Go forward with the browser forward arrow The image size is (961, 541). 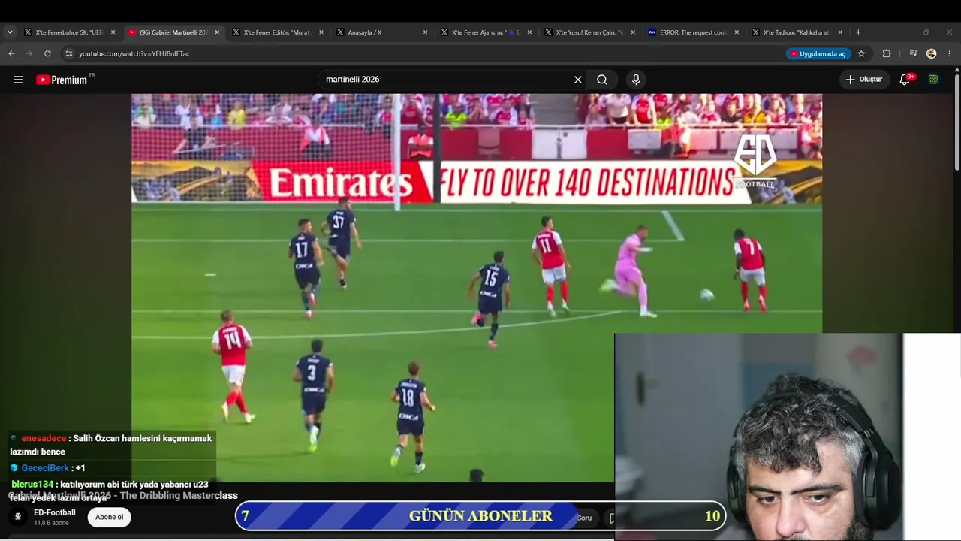[x=29, y=53]
